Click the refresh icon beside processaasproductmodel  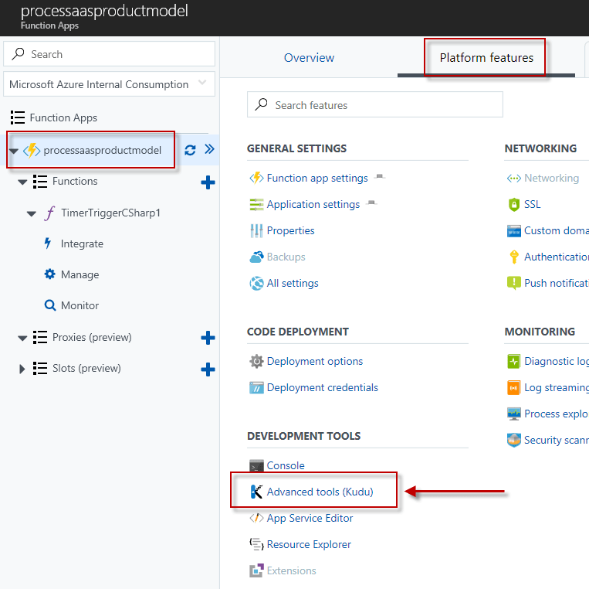190,151
